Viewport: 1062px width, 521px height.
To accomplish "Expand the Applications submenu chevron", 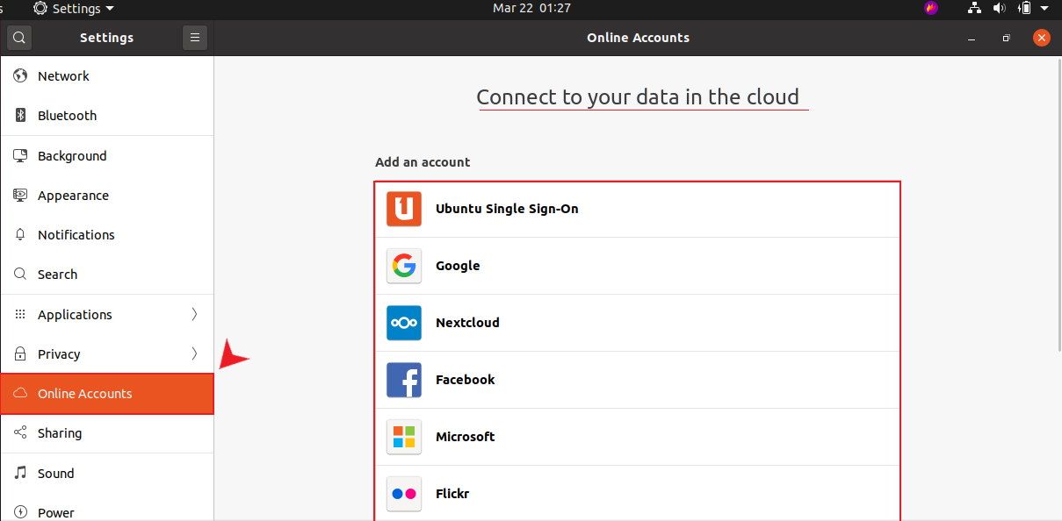I will coord(194,314).
